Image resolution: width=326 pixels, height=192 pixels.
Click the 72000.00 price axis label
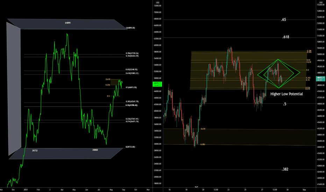pyautogui.click(x=157, y=6)
